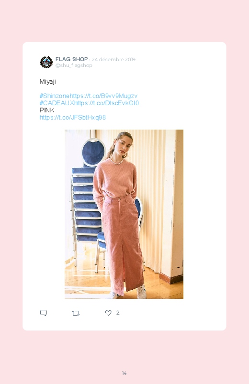
Task: Click page number 14 at the bottom
Action: [x=124, y=373]
